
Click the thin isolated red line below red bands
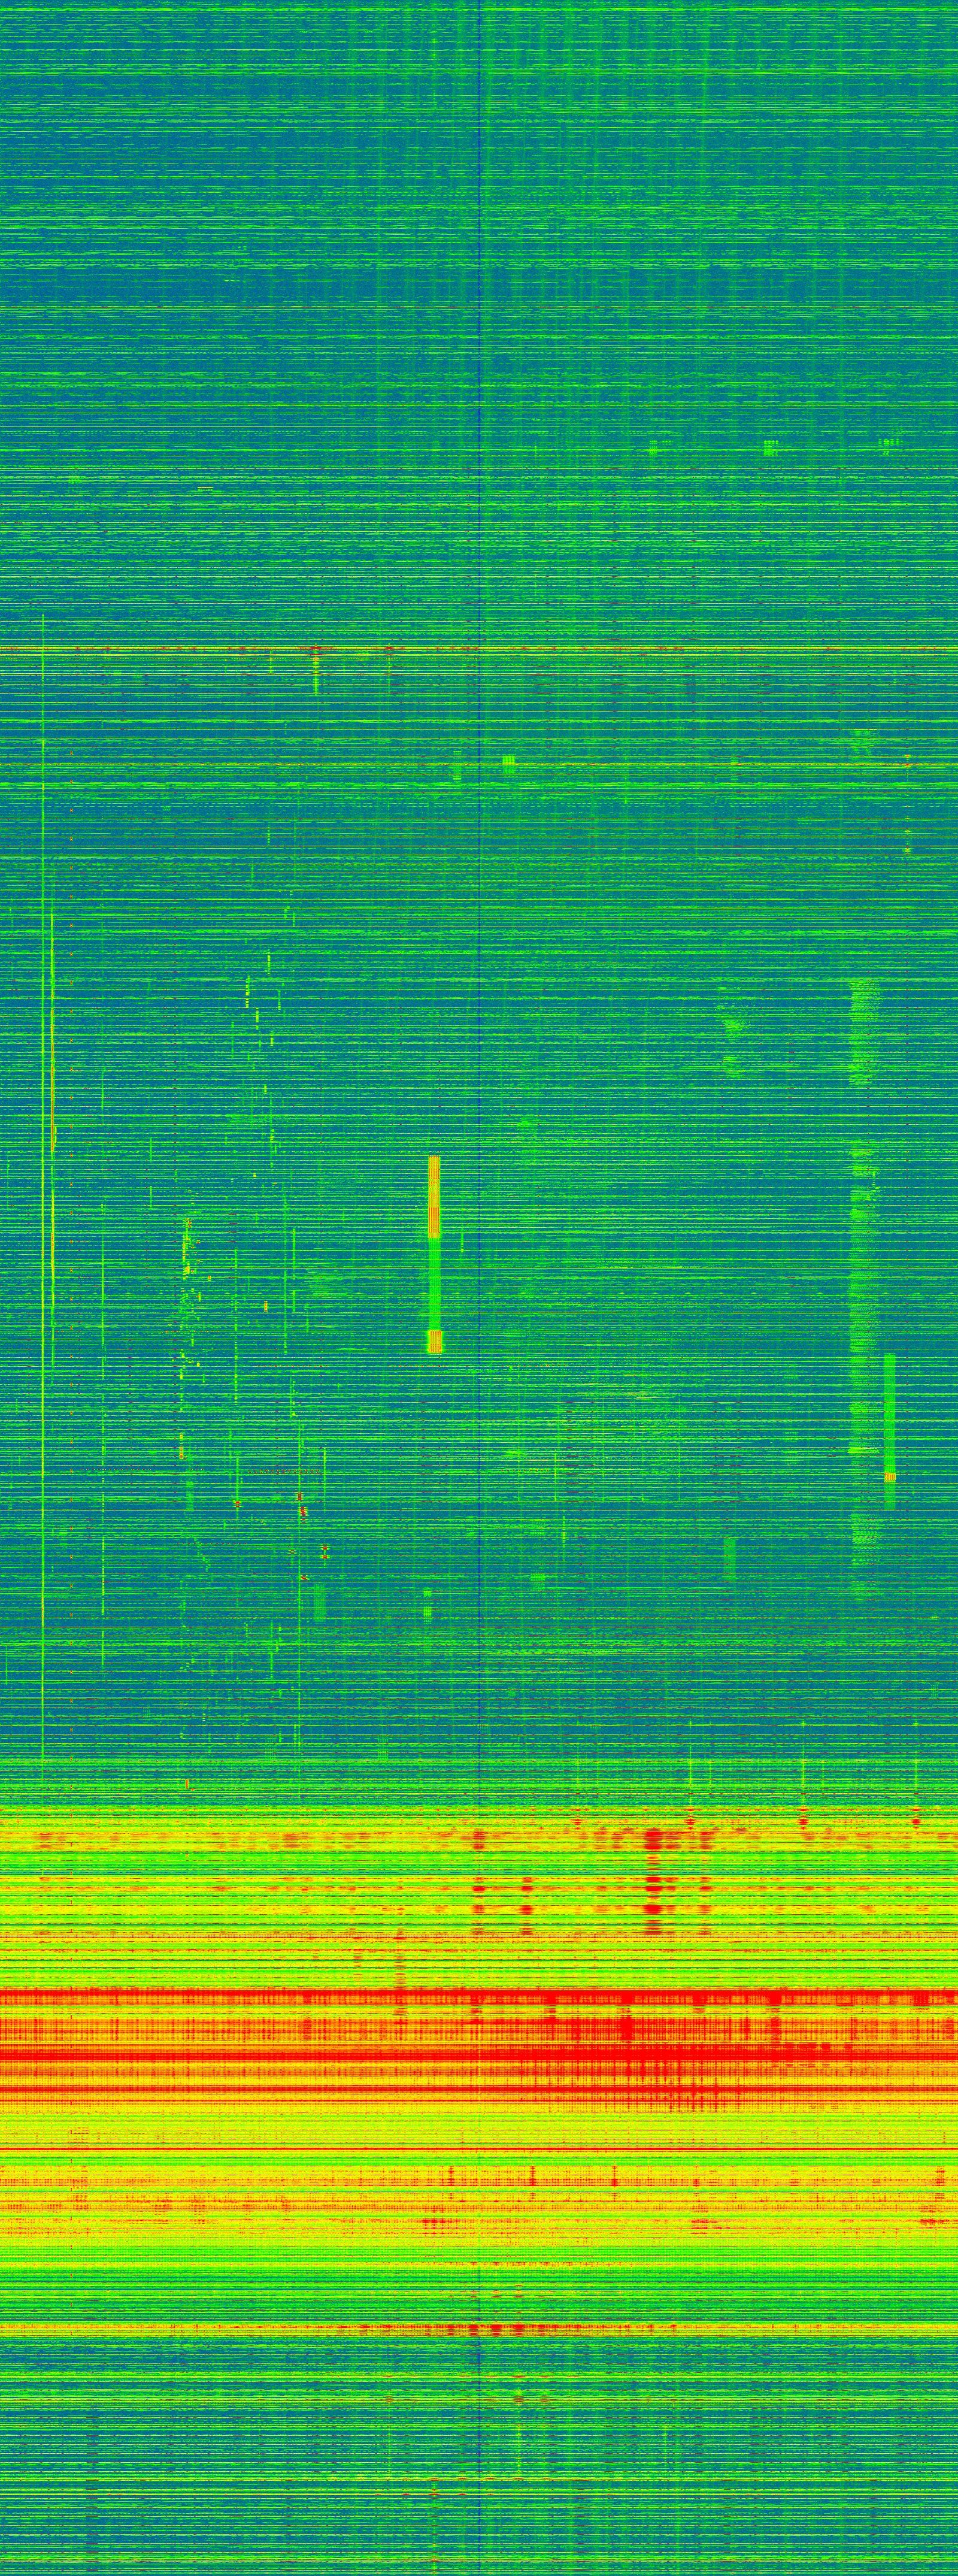pyautogui.click(x=479, y=2149)
